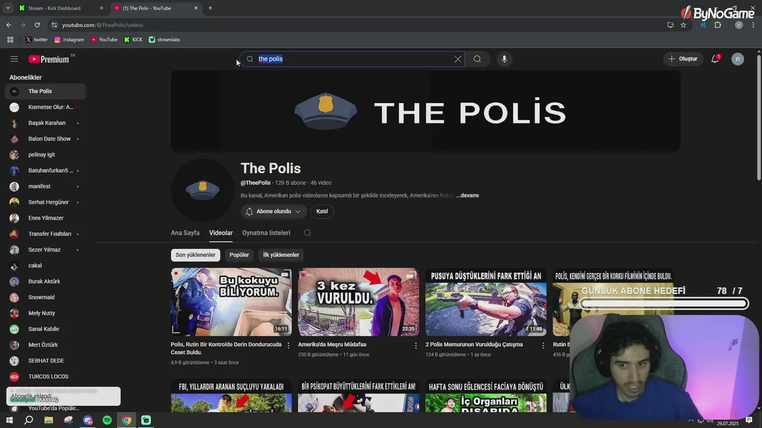The height and width of the screenshot is (428, 762).
Task: Click the channel @TheePolis handle
Action: tap(255, 183)
